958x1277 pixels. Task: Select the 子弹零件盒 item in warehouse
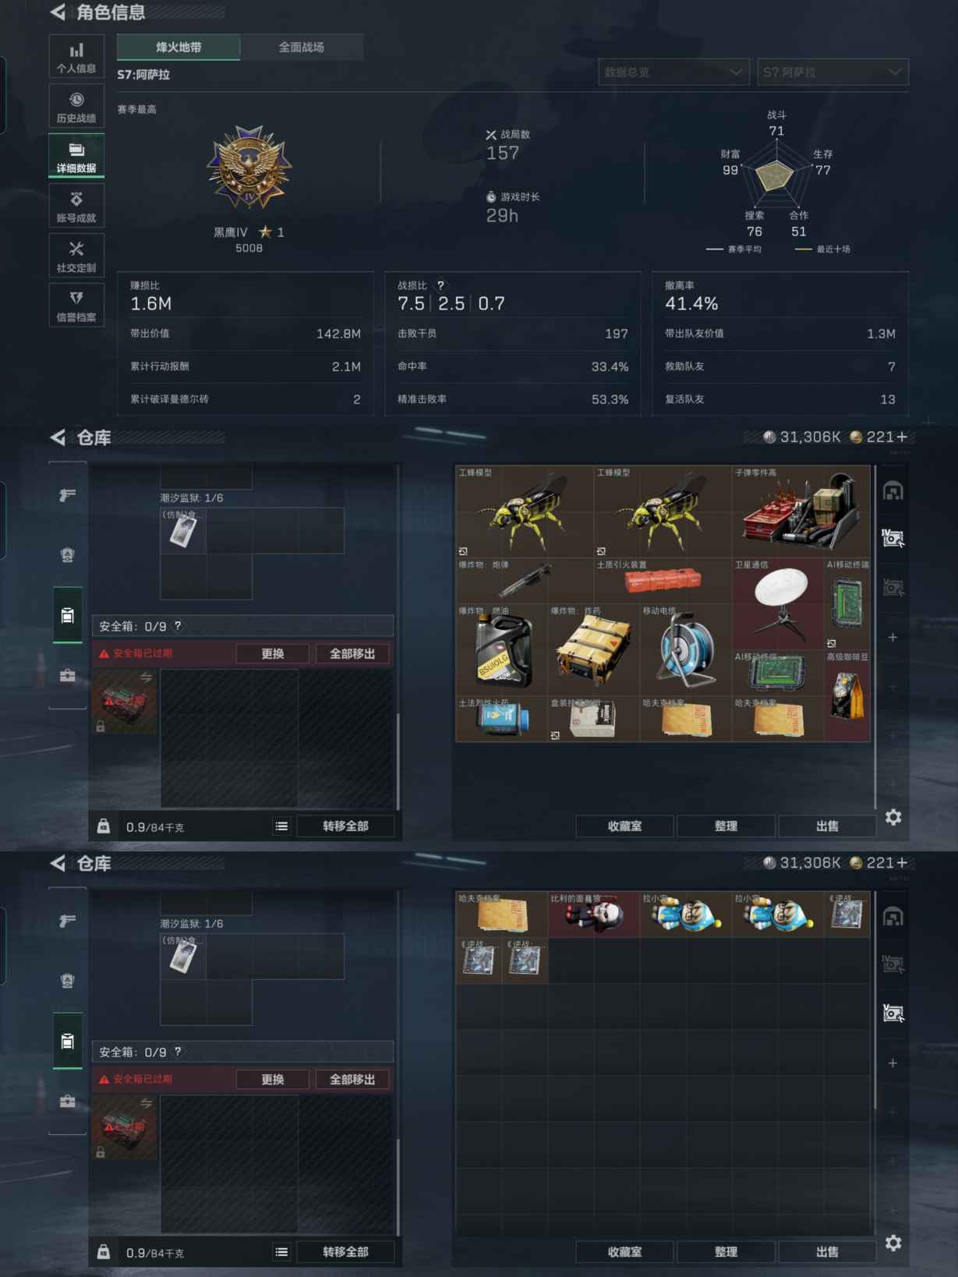(801, 511)
